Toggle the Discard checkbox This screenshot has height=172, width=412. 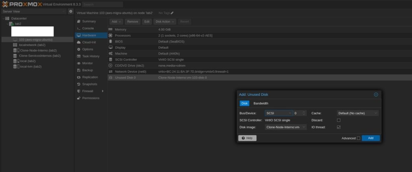point(338,120)
